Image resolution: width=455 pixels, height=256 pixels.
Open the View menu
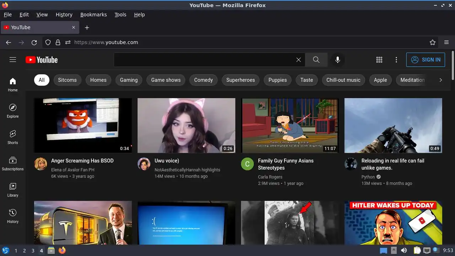(x=42, y=15)
